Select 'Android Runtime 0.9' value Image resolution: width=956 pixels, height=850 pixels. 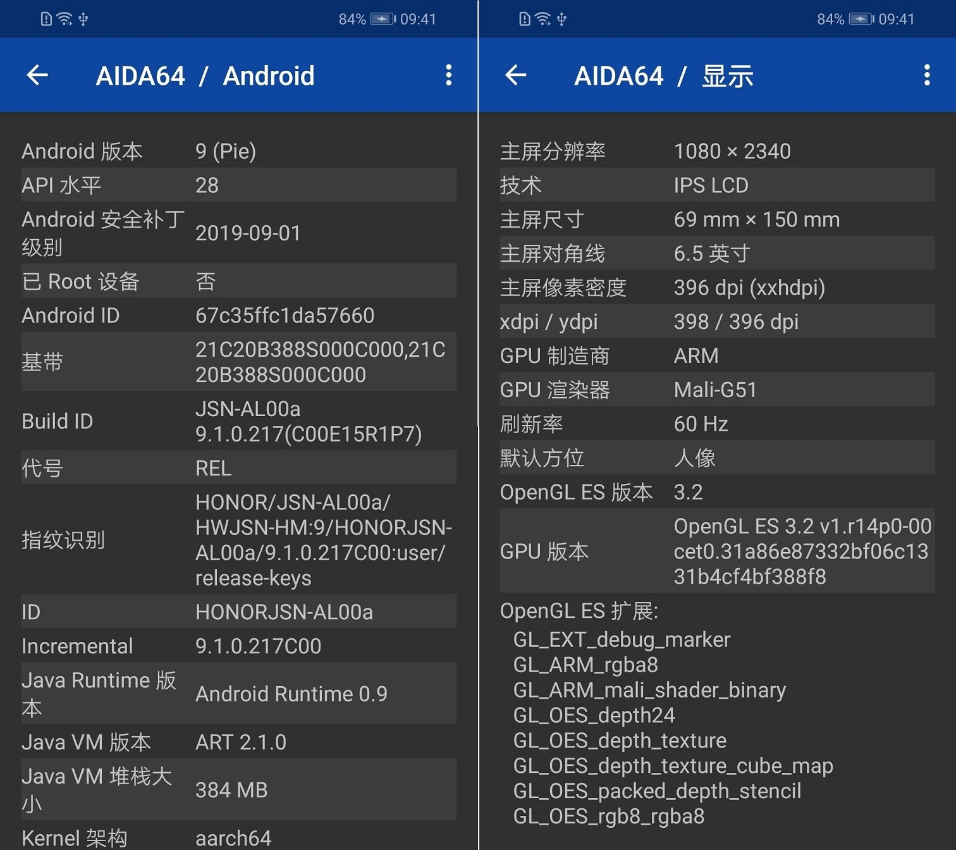[x=291, y=694]
